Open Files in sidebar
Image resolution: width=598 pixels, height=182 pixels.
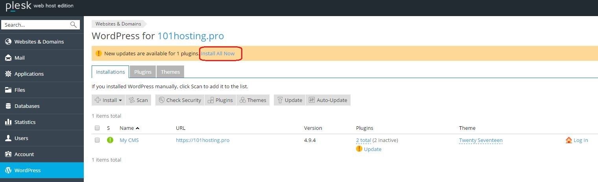click(x=42, y=90)
